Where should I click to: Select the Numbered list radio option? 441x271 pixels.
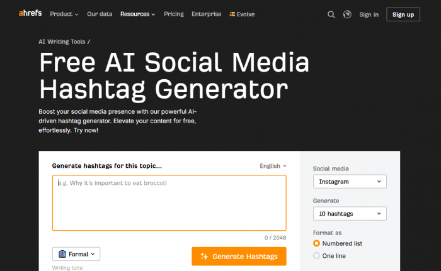[316, 243]
